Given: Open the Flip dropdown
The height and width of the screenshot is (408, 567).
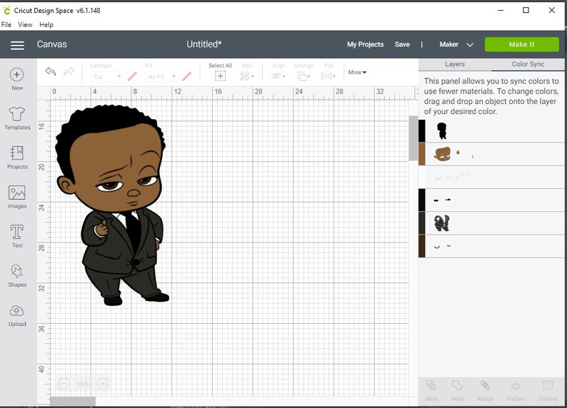Looking at the screenshot, I should [328, 76].
